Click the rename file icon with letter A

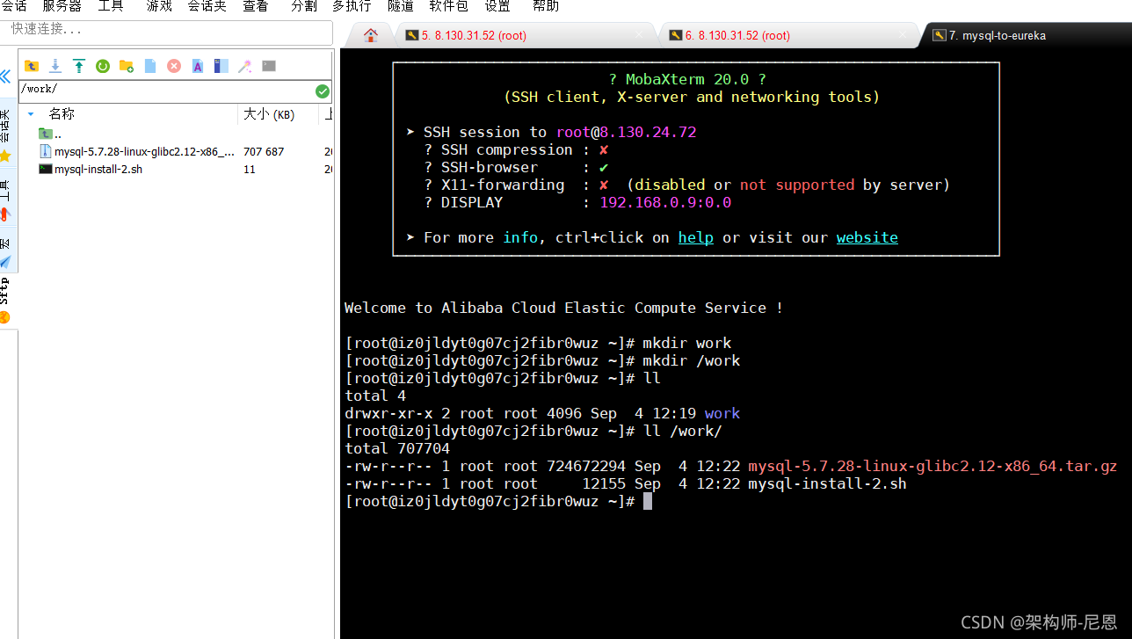click(198, 66)
